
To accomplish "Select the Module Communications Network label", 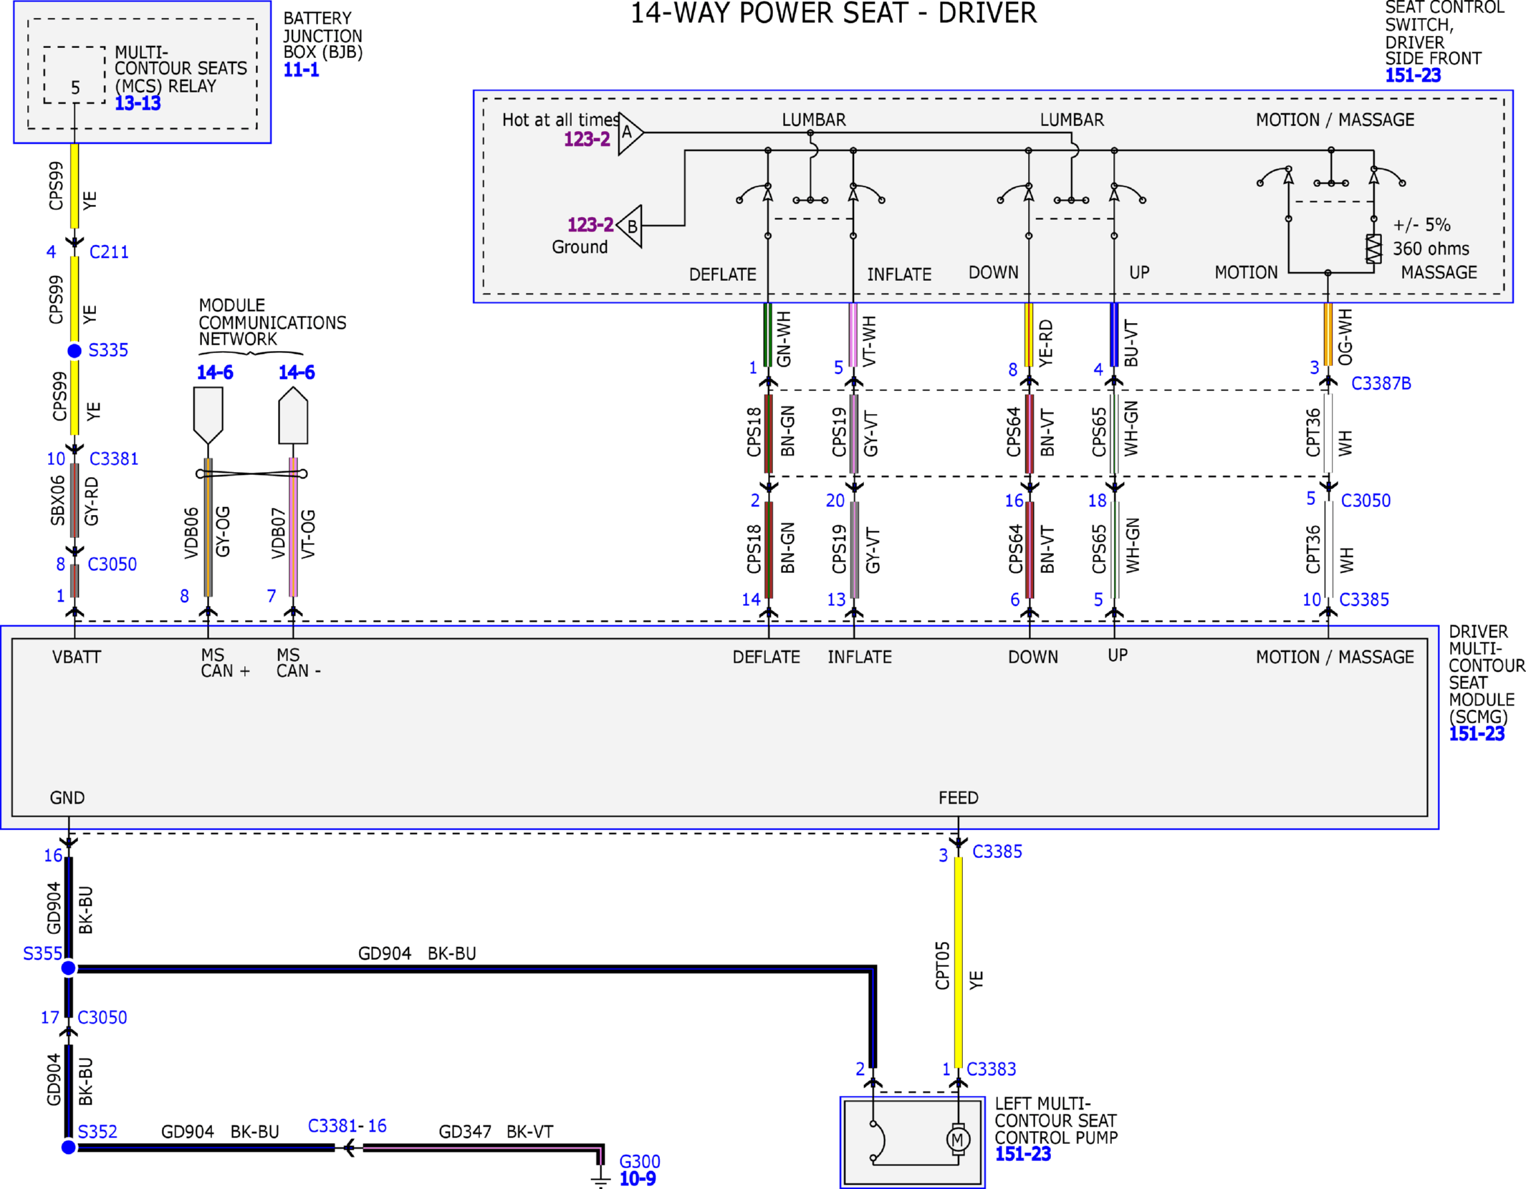I will 272,322.
